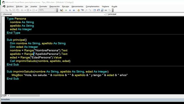Click the "NombrePersona" string in code
Viewport: 184px width, 104px height.
47,51
